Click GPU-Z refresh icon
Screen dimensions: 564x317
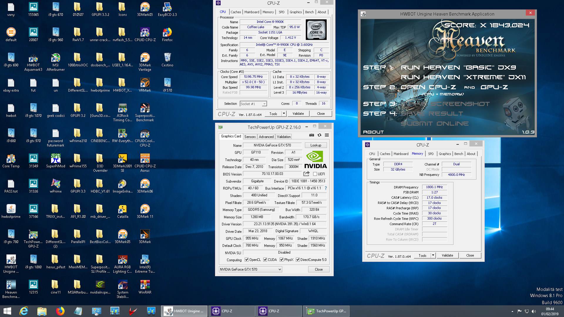point(319,135)
